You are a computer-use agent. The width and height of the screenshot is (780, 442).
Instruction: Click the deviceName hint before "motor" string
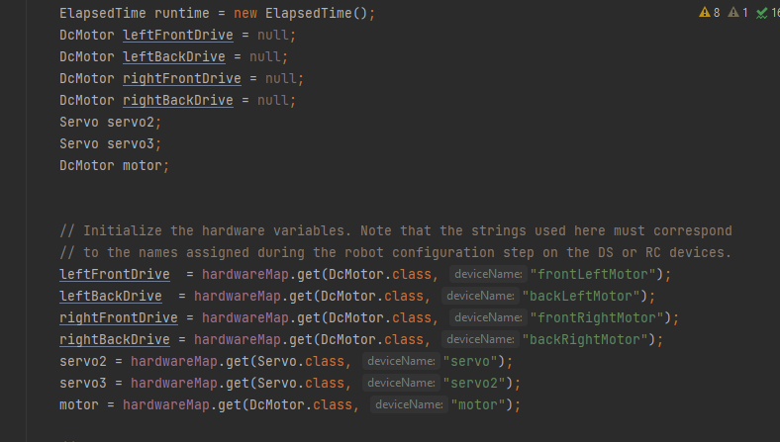tap(408, 404)
